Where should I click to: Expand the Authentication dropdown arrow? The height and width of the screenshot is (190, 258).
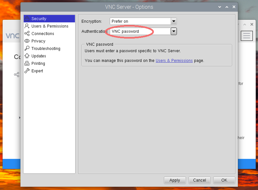pos(174,31)
